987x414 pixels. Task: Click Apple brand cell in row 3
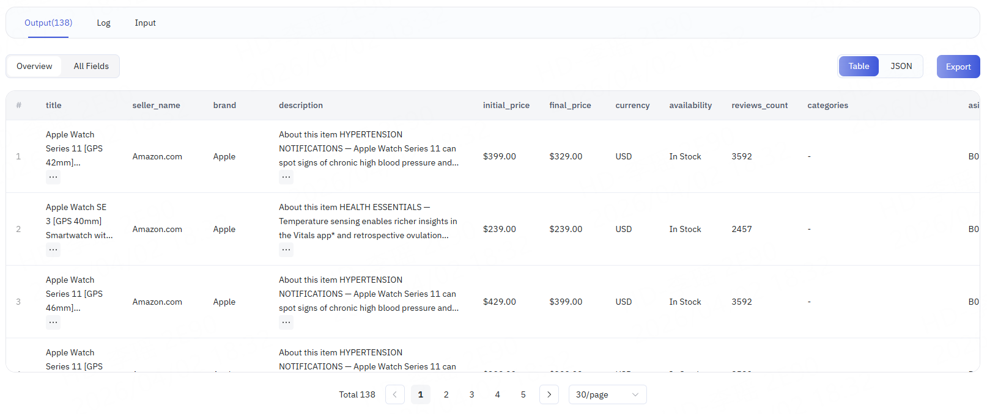(224, 302)
